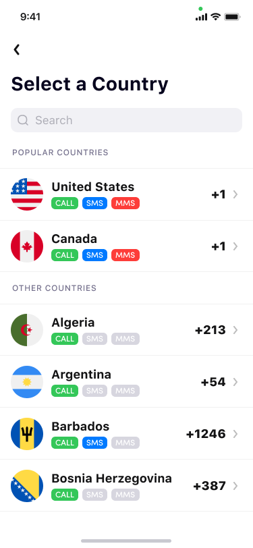Tap the blue SMS badge under Barbados
The width and height of the screenshot is (253, 548).
click(x=94, y=443)
